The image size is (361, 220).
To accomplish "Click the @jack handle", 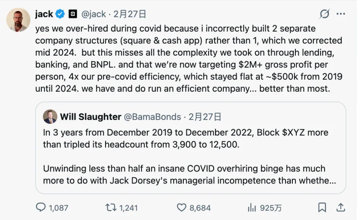I will pyautogui.click(x=94, y=14).
